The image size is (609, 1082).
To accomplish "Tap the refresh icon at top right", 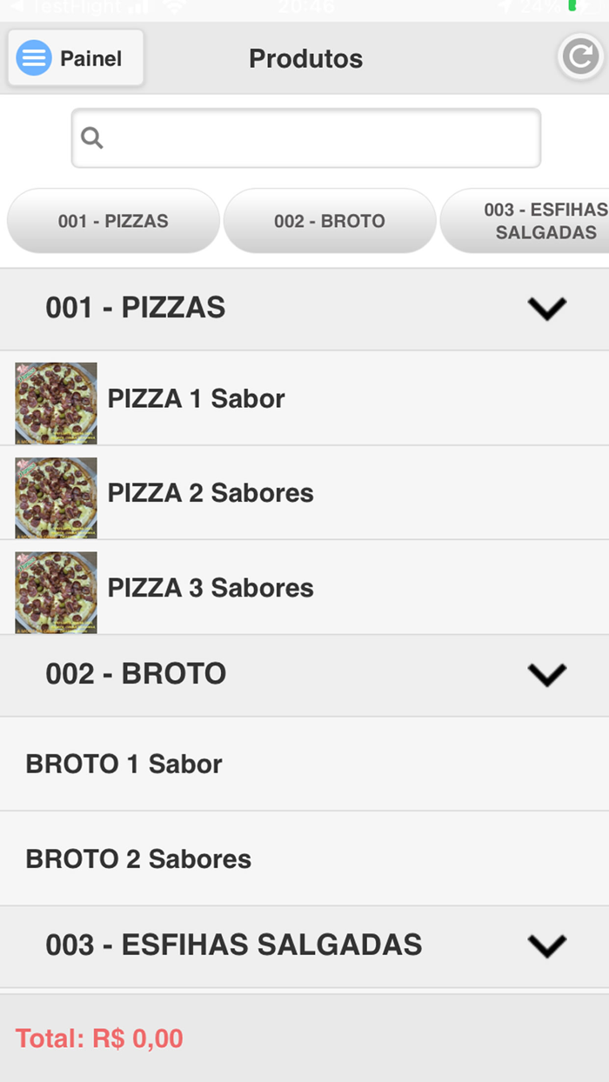I will coord(579,56).
